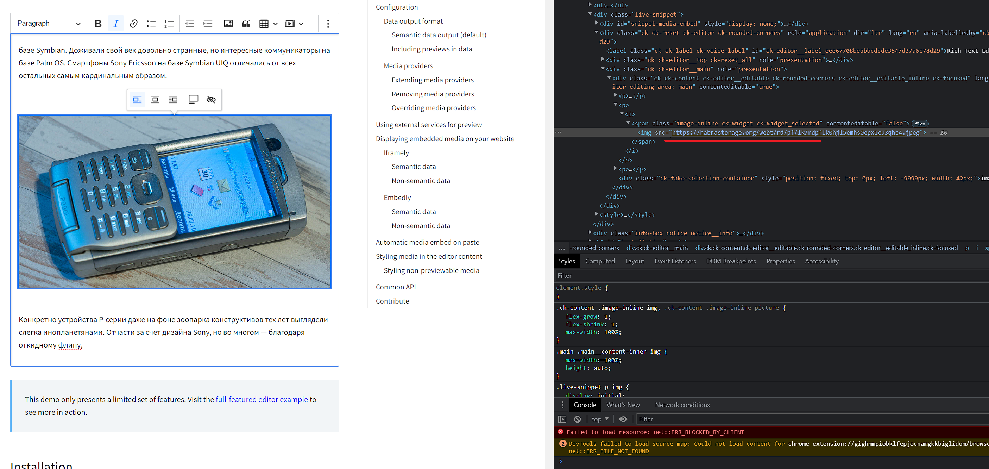Toggle bold formatting in the editor toolbar
Viewport: 989px width, 469px height.
(98, 24)
